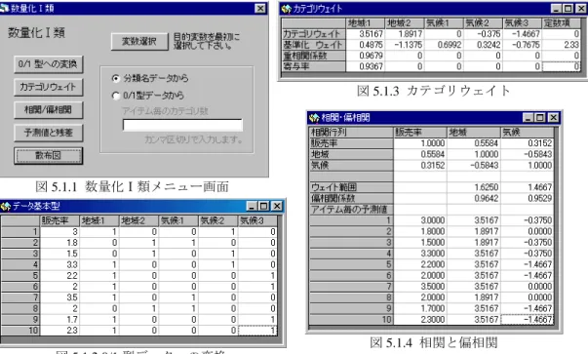Click the 3.5 cell in データ基本型
Screen dimensions: 588x354
[59, 297]
